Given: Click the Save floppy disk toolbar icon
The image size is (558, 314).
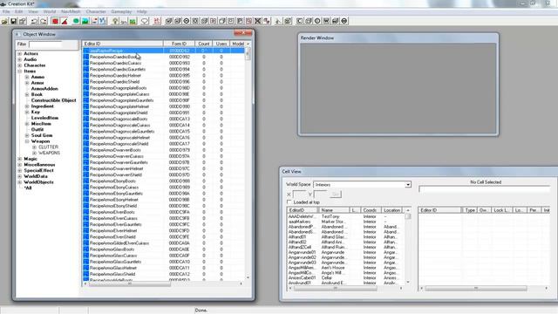Looking at the screenshot, I should point(14,21).
